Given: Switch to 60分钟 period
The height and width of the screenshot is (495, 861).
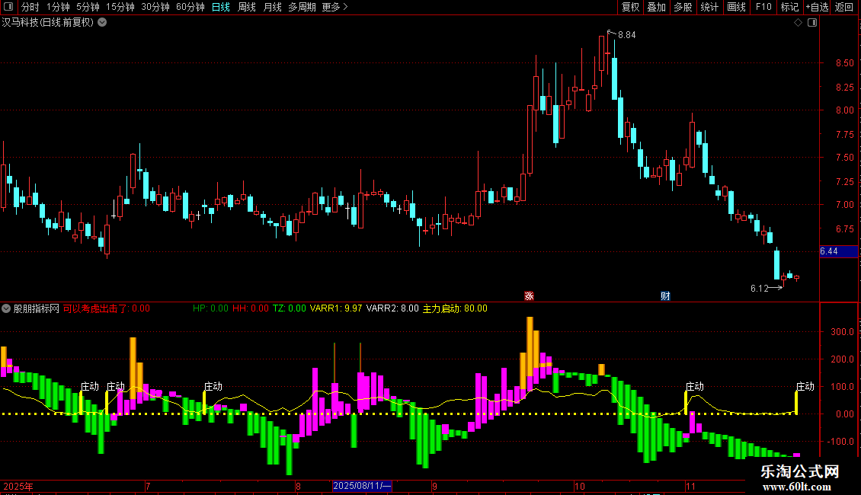Looking at the screenshot, I should tap(190, 7).
